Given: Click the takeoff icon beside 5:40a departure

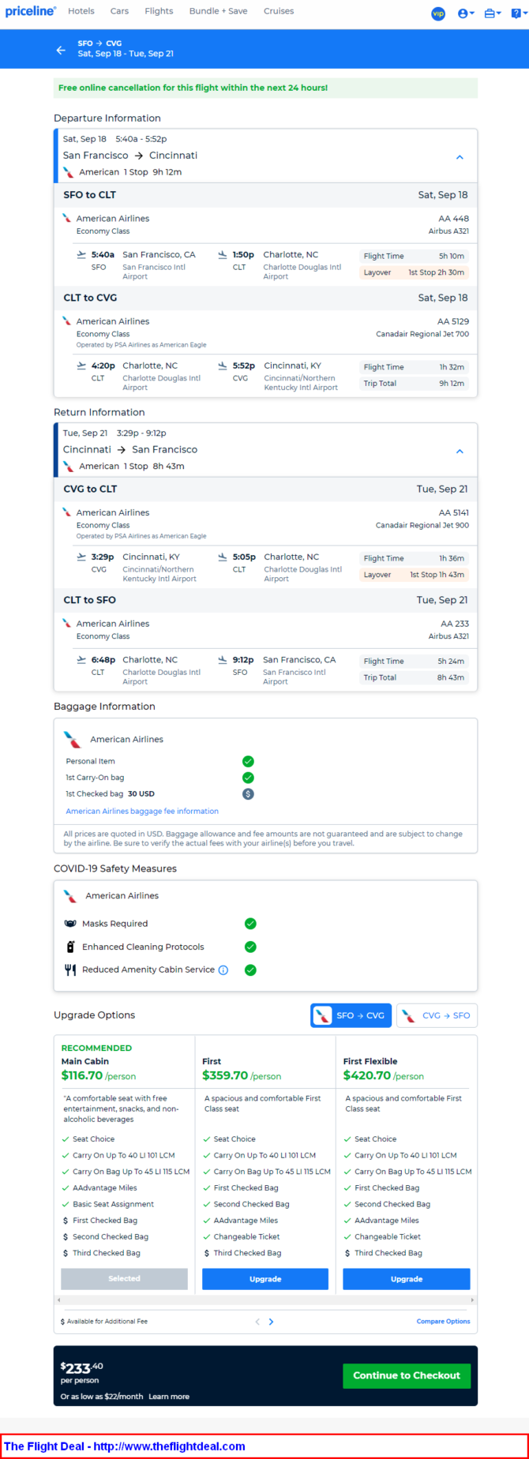Looking at the screenshot, I should pos(81,255).
